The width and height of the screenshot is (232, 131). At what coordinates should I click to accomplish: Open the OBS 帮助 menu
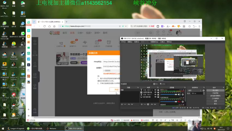(x=169, y=42)
